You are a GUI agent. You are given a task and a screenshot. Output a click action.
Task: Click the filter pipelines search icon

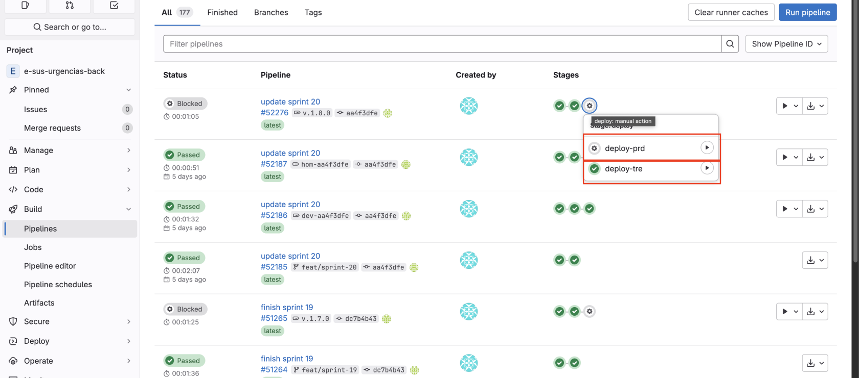tap(730, 44)
